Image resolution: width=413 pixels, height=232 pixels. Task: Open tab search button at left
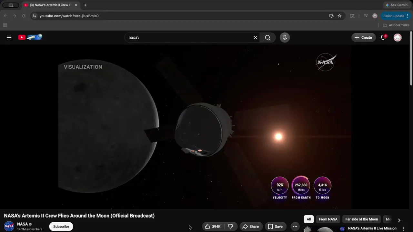pyautogui.click(x=11, y=5)
